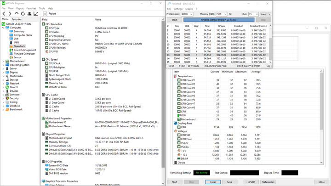331x186 pixels.
Task: Expand the Storage tree node
Action: pyautogui.click(x=3, y=80)
